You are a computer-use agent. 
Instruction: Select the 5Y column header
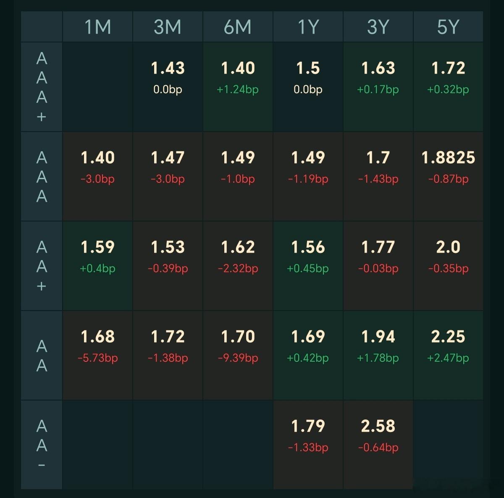point(448,27)
